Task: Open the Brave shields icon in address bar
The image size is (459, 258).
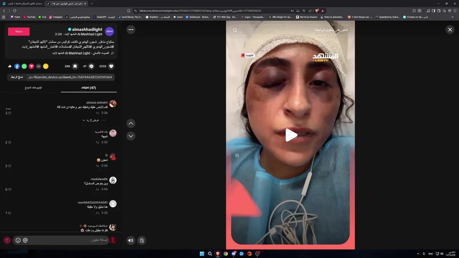Action: tap(317, 11)
